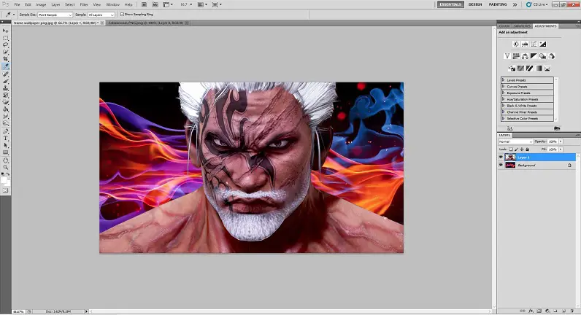Switch to the Painting workspace
Screen dimensions: 581x315
498,4
